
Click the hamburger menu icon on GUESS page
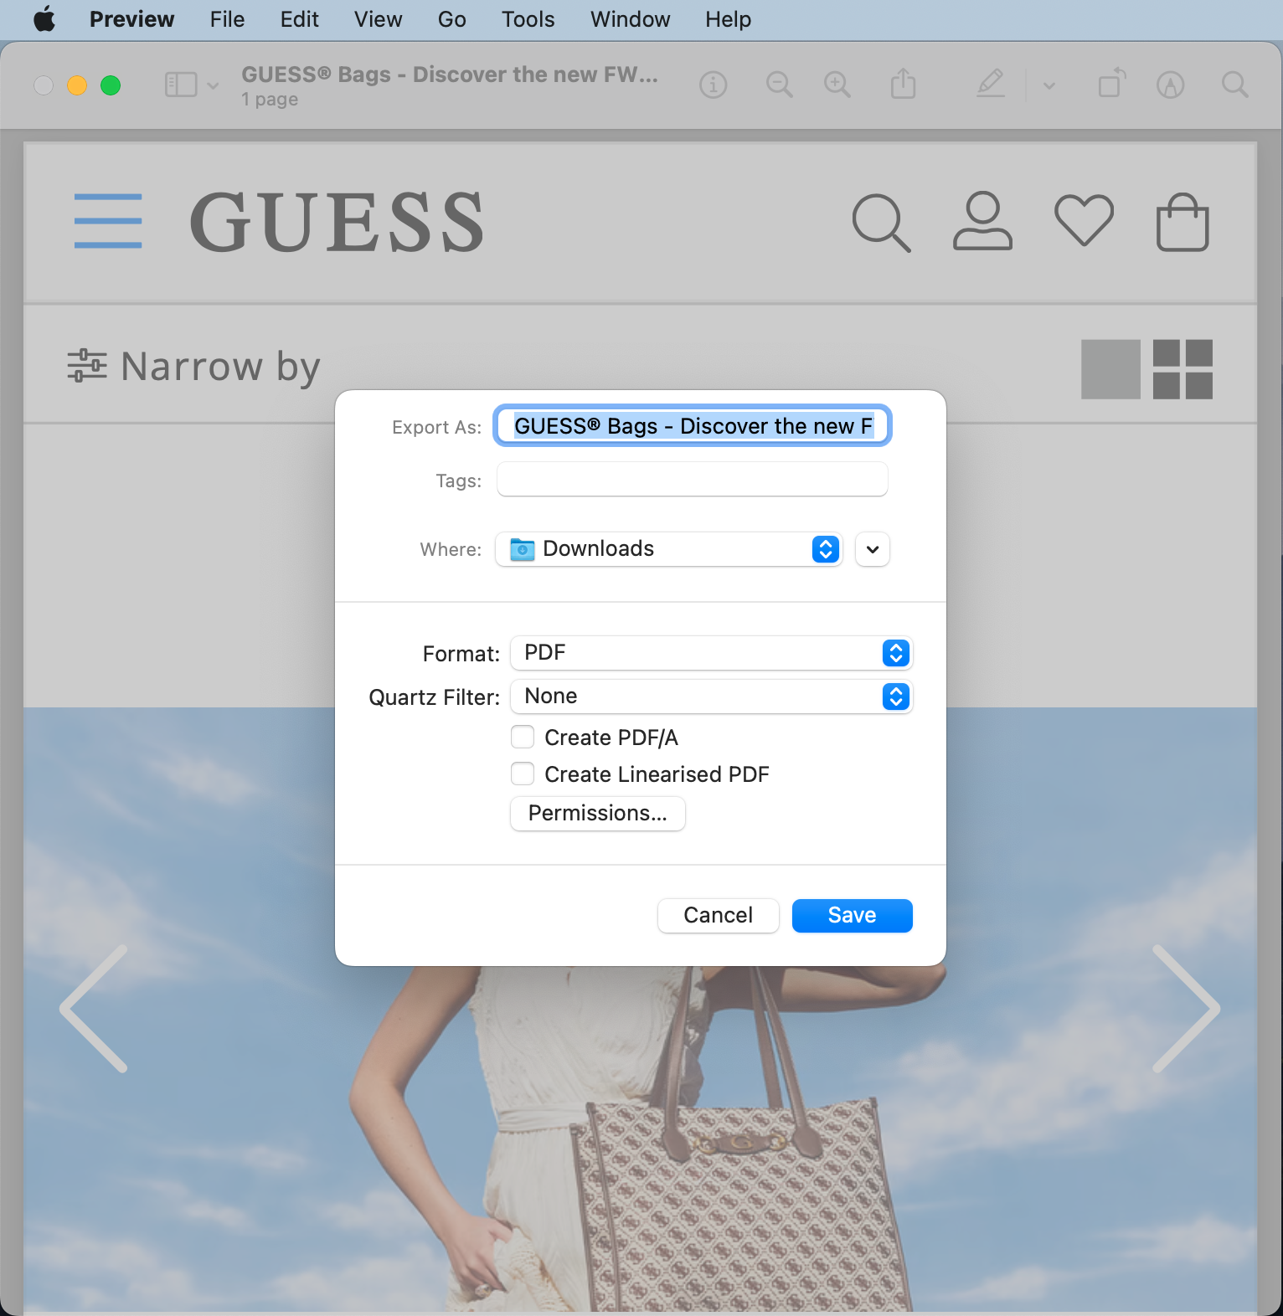coord(108,221)
